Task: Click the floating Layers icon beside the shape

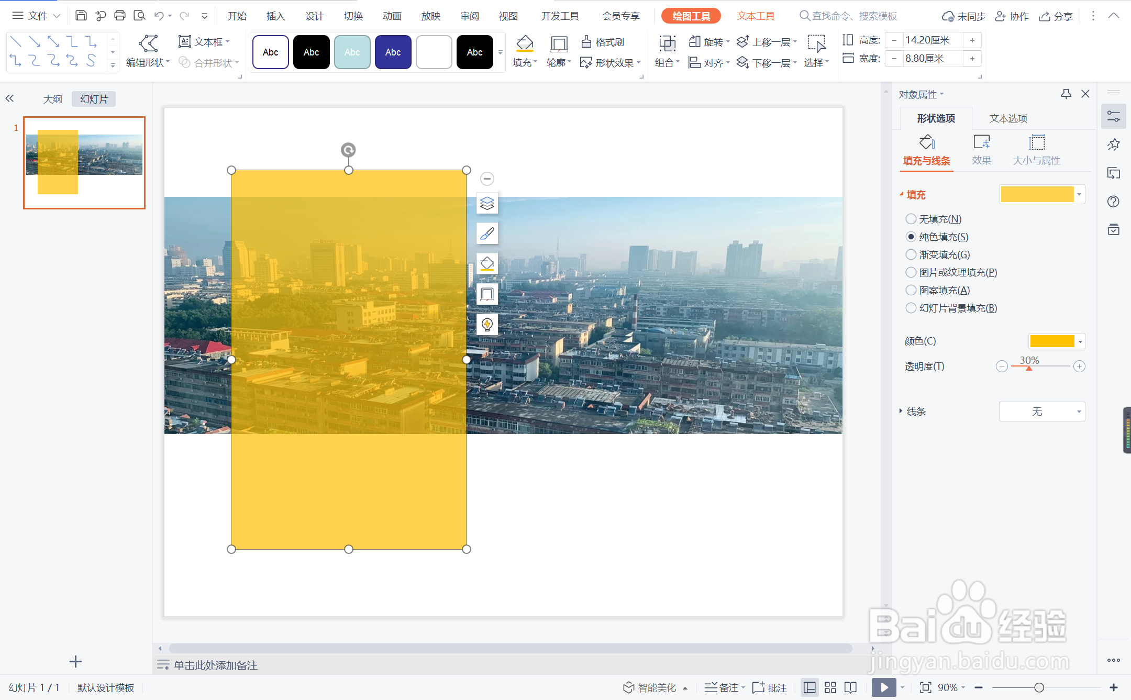Action: click(x=487, y=203)
